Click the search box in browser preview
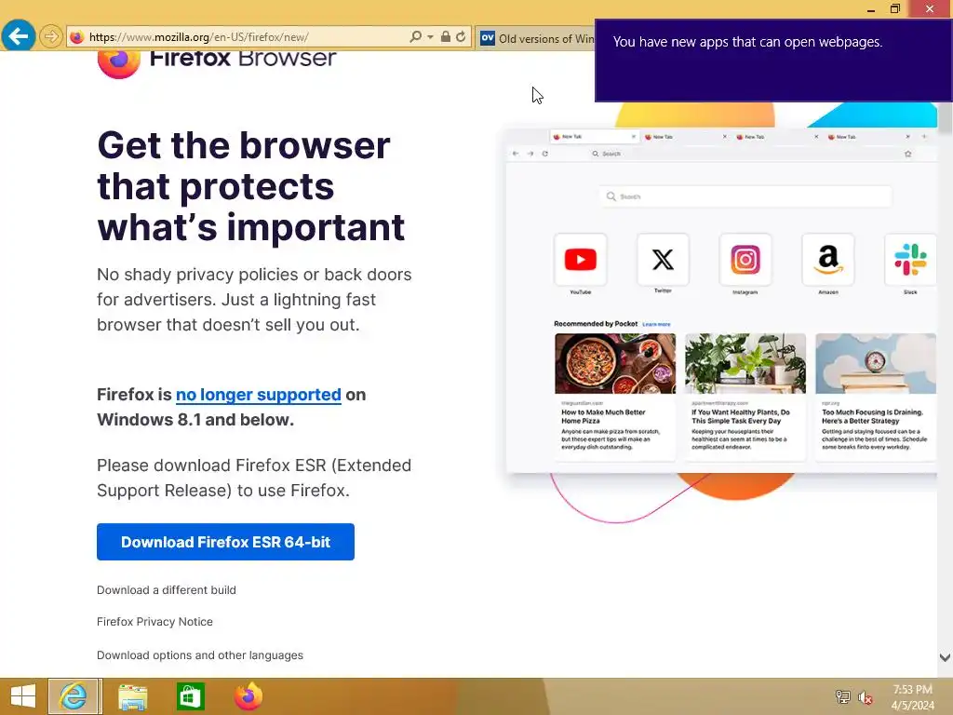 pyautogui.click(x=745, y=196)
